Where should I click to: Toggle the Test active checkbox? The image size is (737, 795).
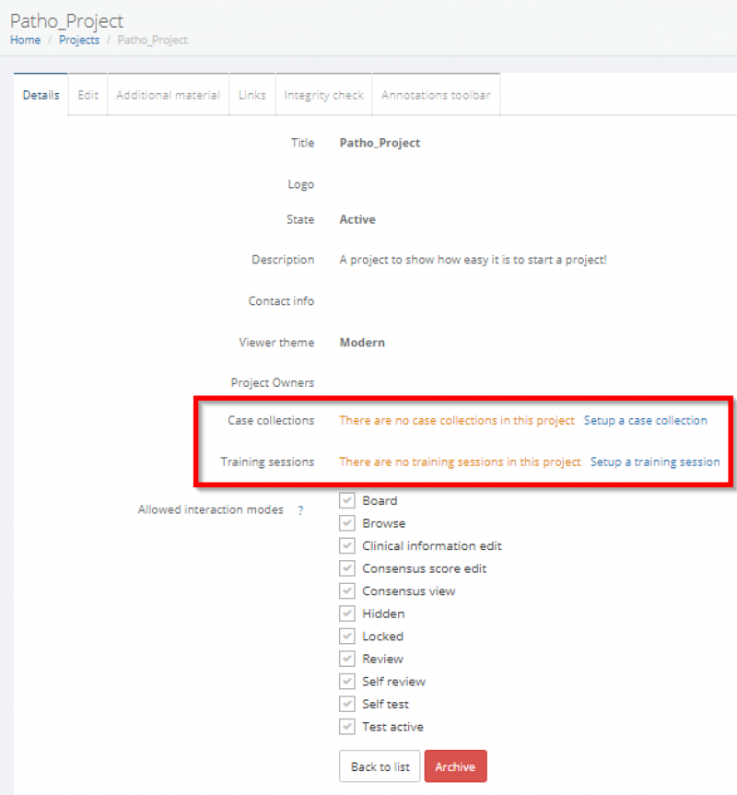(x=347, y=727)
